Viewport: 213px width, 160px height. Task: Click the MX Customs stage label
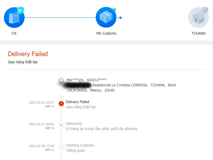(x=106, y=33)
